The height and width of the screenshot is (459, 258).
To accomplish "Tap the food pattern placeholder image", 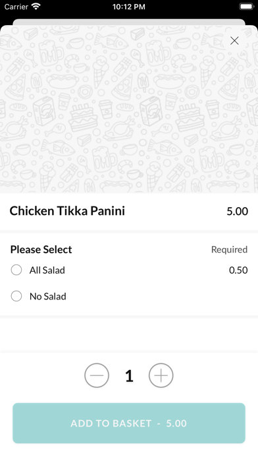I will pyautogui.click(x=129, y=109).
